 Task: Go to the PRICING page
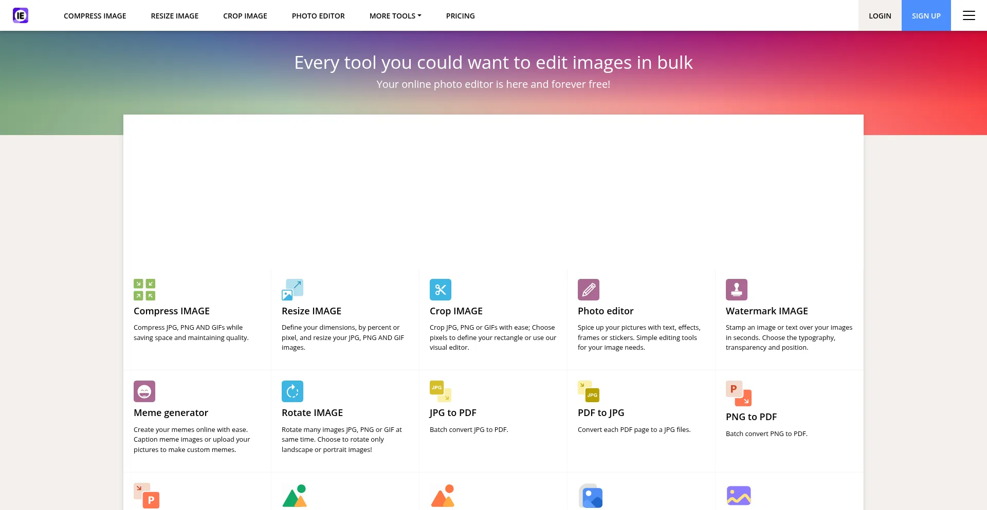pos(460,15)
